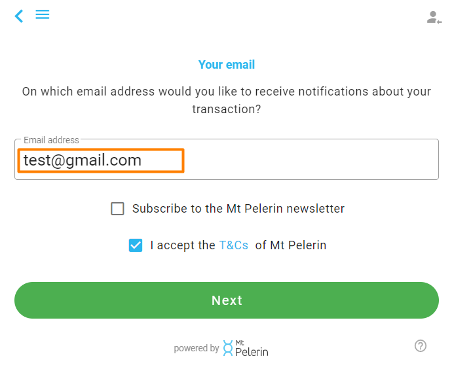Click empty space right of entered email
Screen dimensions: 452x386
pos(311,160)
